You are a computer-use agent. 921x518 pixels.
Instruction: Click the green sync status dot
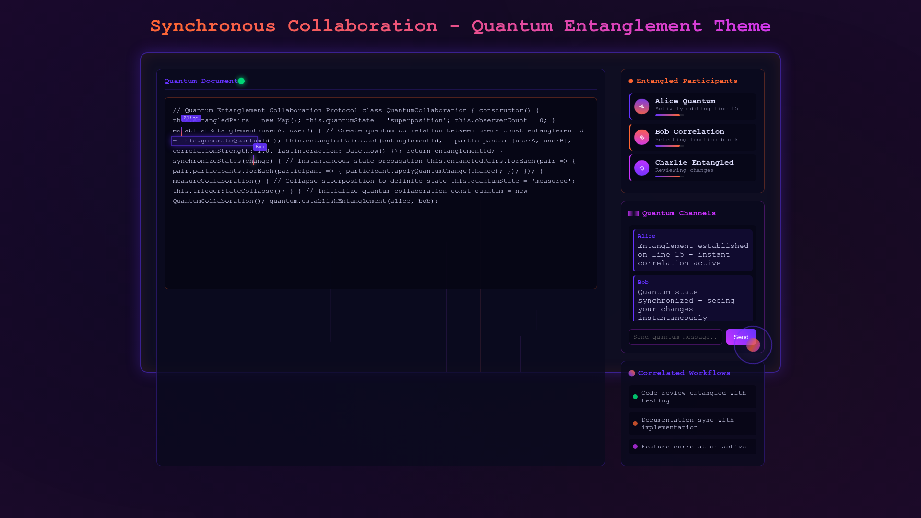pyautogui.click(x=241, y=81)
